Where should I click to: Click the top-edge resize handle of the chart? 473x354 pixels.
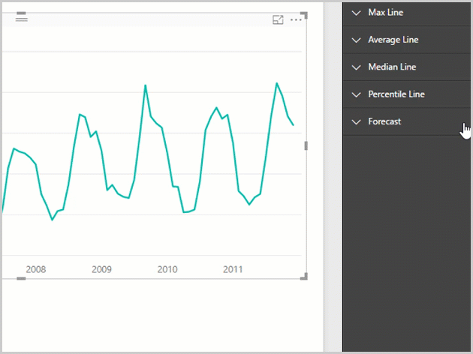21,13
